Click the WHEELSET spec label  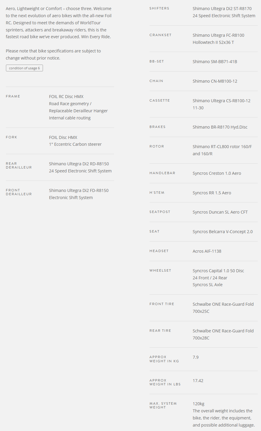(x=160, y=270)
